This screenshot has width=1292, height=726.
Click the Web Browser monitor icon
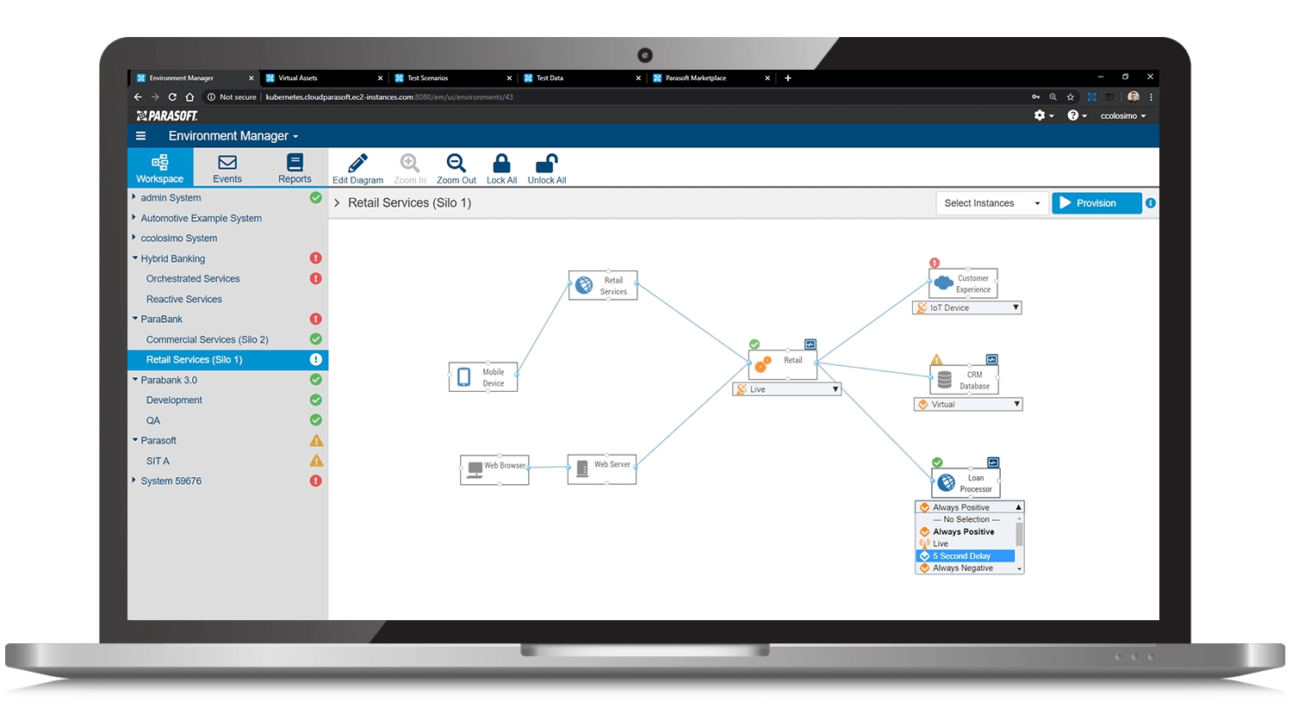(475, 470)
